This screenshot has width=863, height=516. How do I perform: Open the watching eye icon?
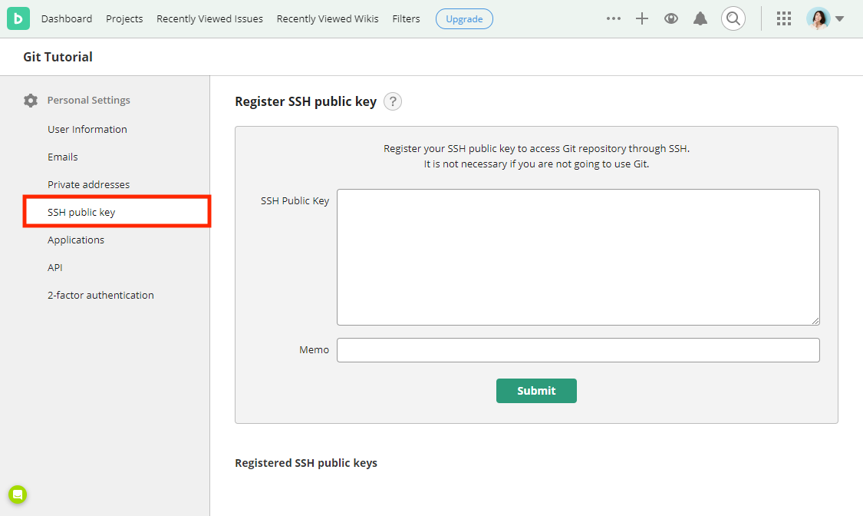[x=671, y=18]
